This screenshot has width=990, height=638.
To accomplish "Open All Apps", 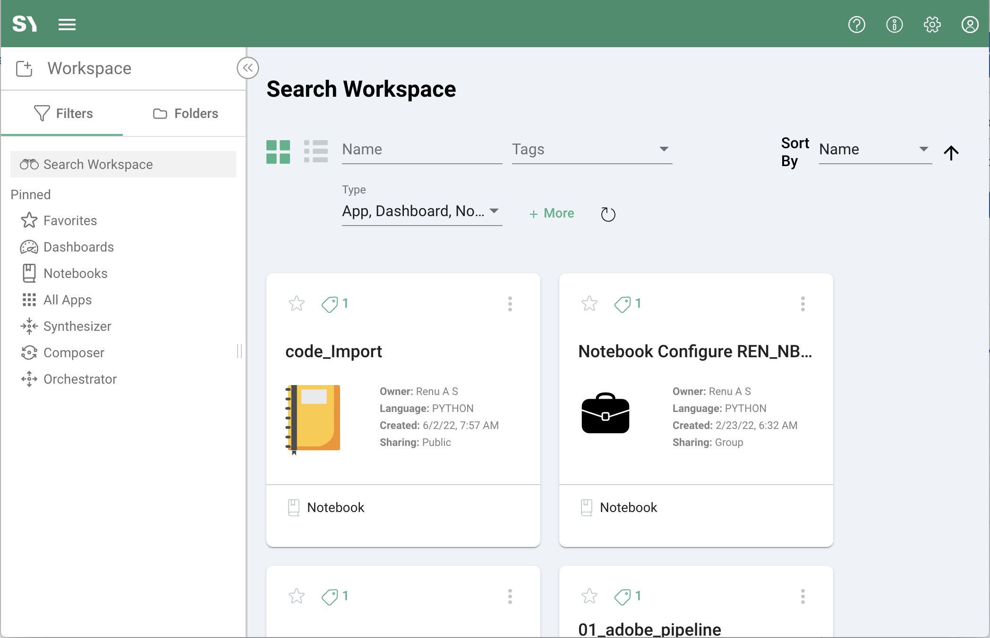I will tap(68, 300).
